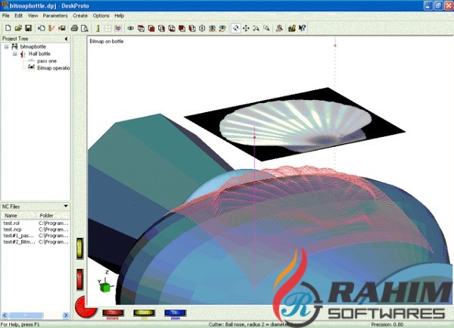
Task: Click the Open project folder icon
Action: pyautogui.click(x=18, y=28)
